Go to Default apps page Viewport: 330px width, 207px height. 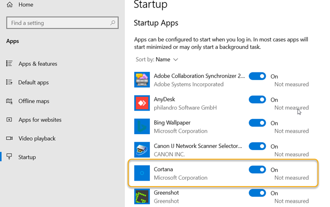coord(33,82)
